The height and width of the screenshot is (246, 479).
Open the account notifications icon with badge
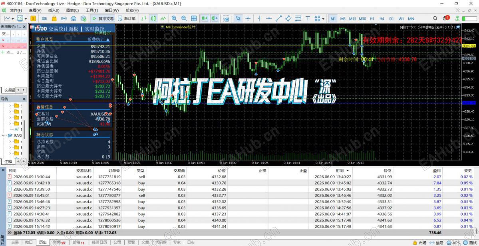click(x=446, y=18)
